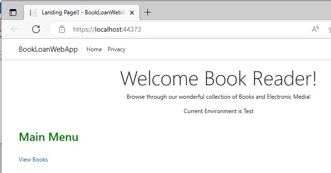Close the Landing Page browser tab

click(x=132, y=12)
